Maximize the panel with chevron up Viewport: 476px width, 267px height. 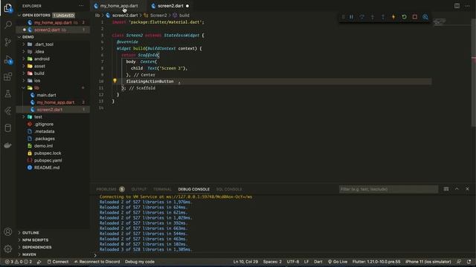457,189
